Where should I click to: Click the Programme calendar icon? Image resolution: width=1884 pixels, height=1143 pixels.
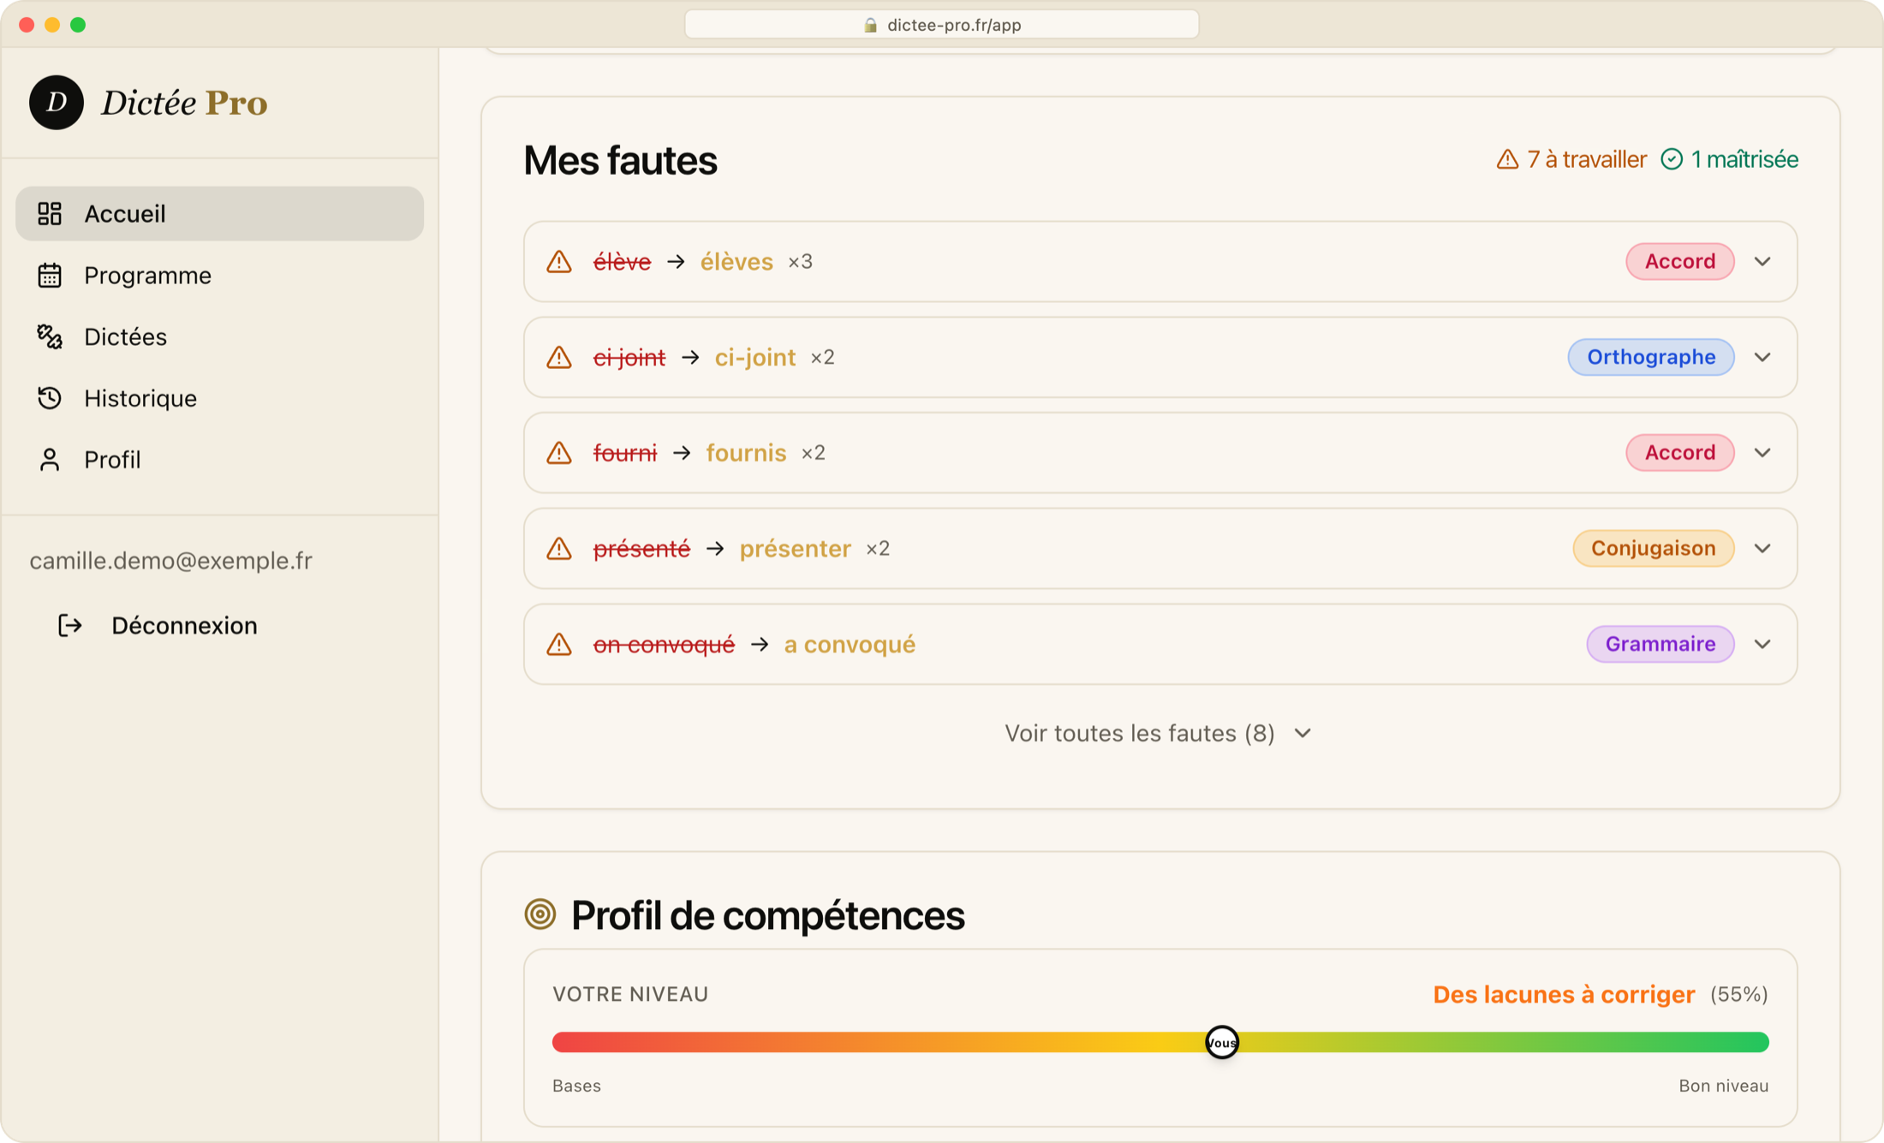[x=50, y=275]
